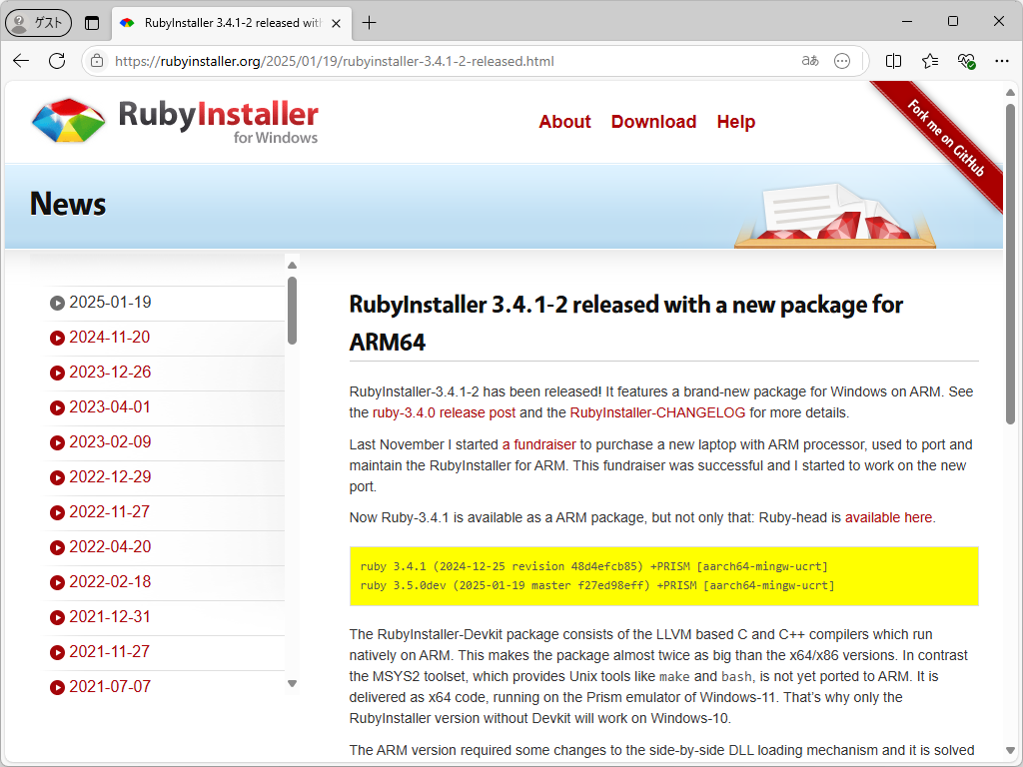Open browser essentials heart icon
1023x767 pixels.
tap(966, 61)
